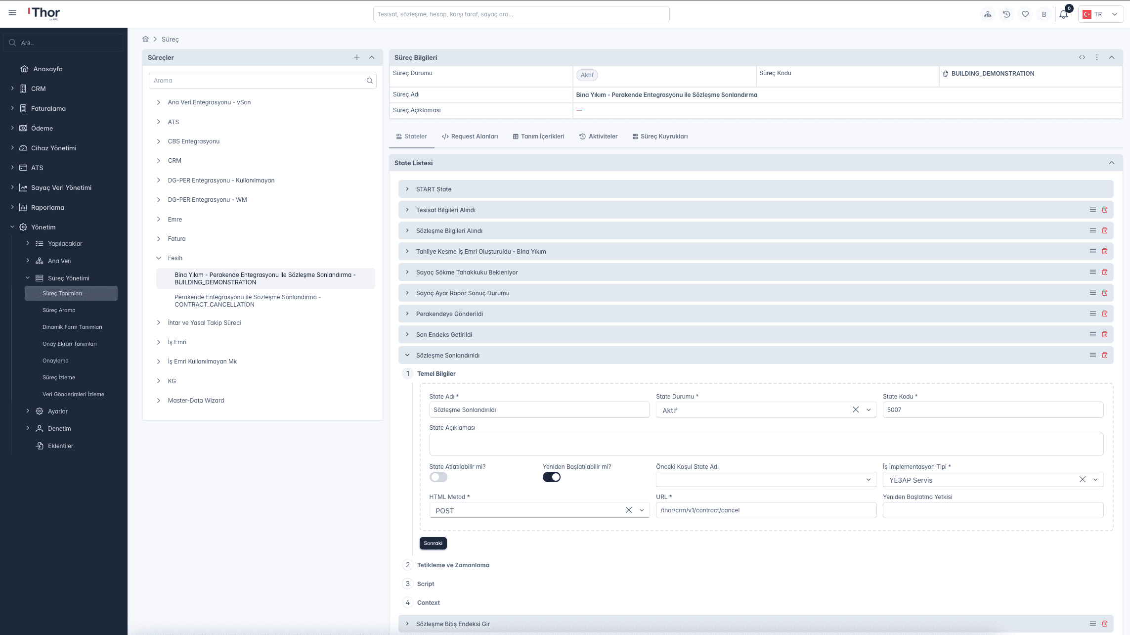Image resolution: width=1130 pixels, height=635 pixels.
Task: Add new process with plus icon in Süreçler
Action: coord(357,57)
